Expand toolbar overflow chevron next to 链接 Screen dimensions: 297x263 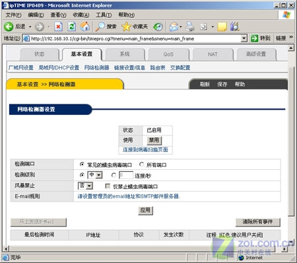291,37
